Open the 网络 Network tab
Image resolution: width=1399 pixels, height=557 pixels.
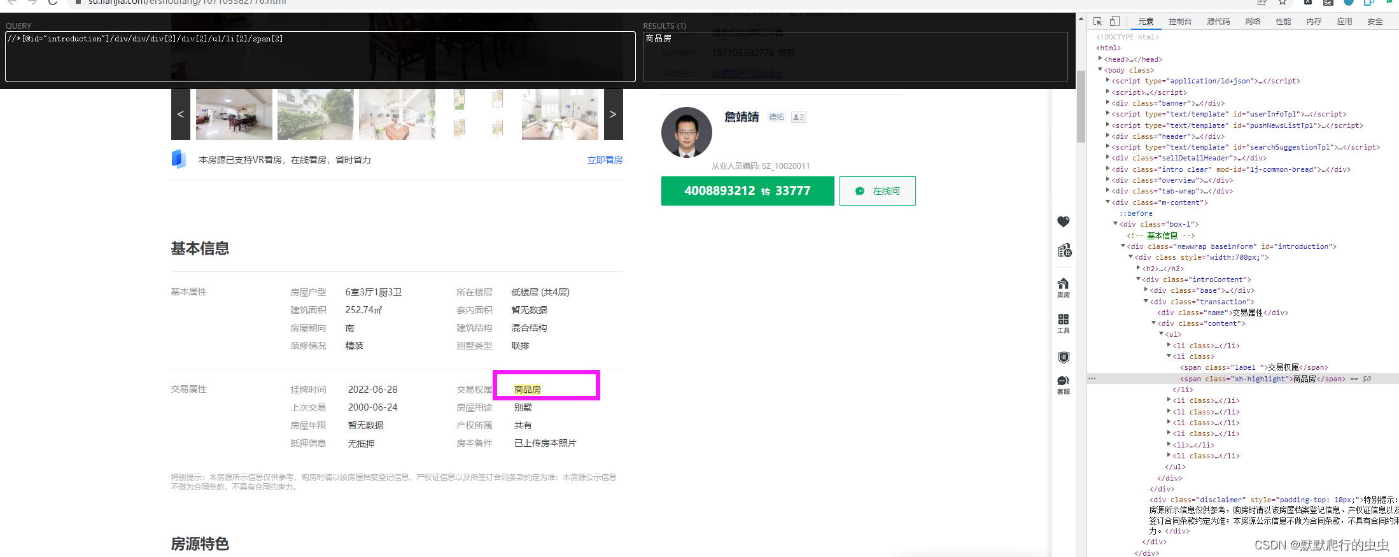pyautogui.click(x=1253, y=21)
